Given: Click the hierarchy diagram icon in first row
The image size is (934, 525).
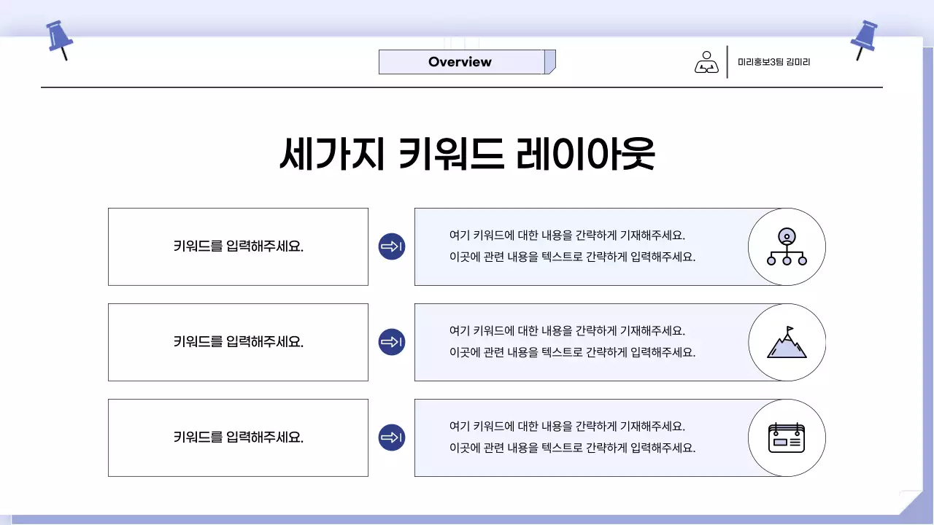Looking at the screenshot, I should pos(787,246).
